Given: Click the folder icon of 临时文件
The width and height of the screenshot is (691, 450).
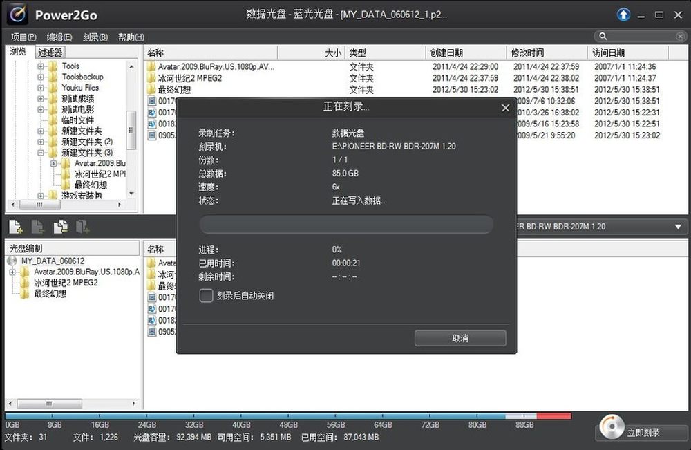Looking at the screenshot, I should 53,120.
